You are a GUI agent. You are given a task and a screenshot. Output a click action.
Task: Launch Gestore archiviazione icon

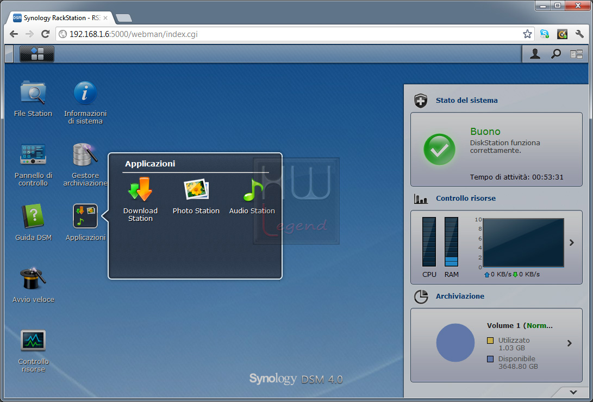(x=85, y=154)
